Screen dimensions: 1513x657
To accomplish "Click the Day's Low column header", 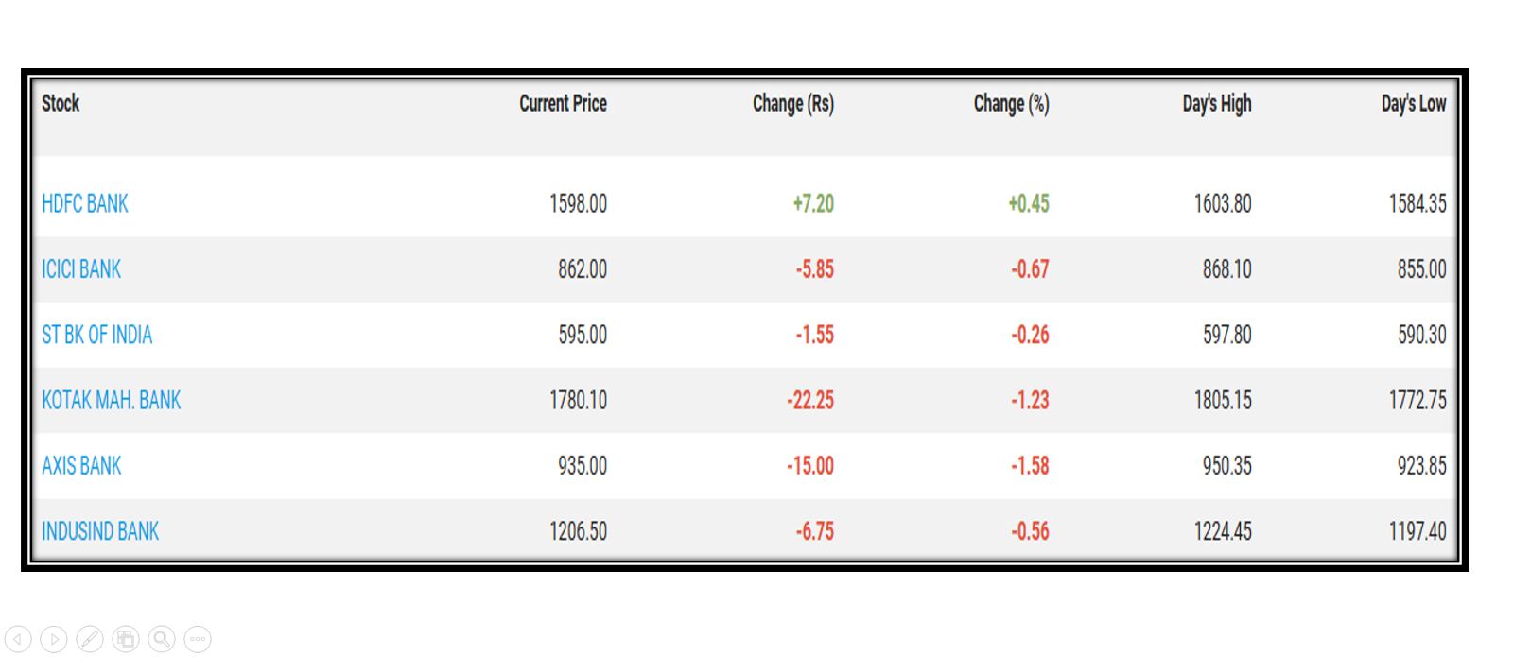I will click(x=1413, y=103).
